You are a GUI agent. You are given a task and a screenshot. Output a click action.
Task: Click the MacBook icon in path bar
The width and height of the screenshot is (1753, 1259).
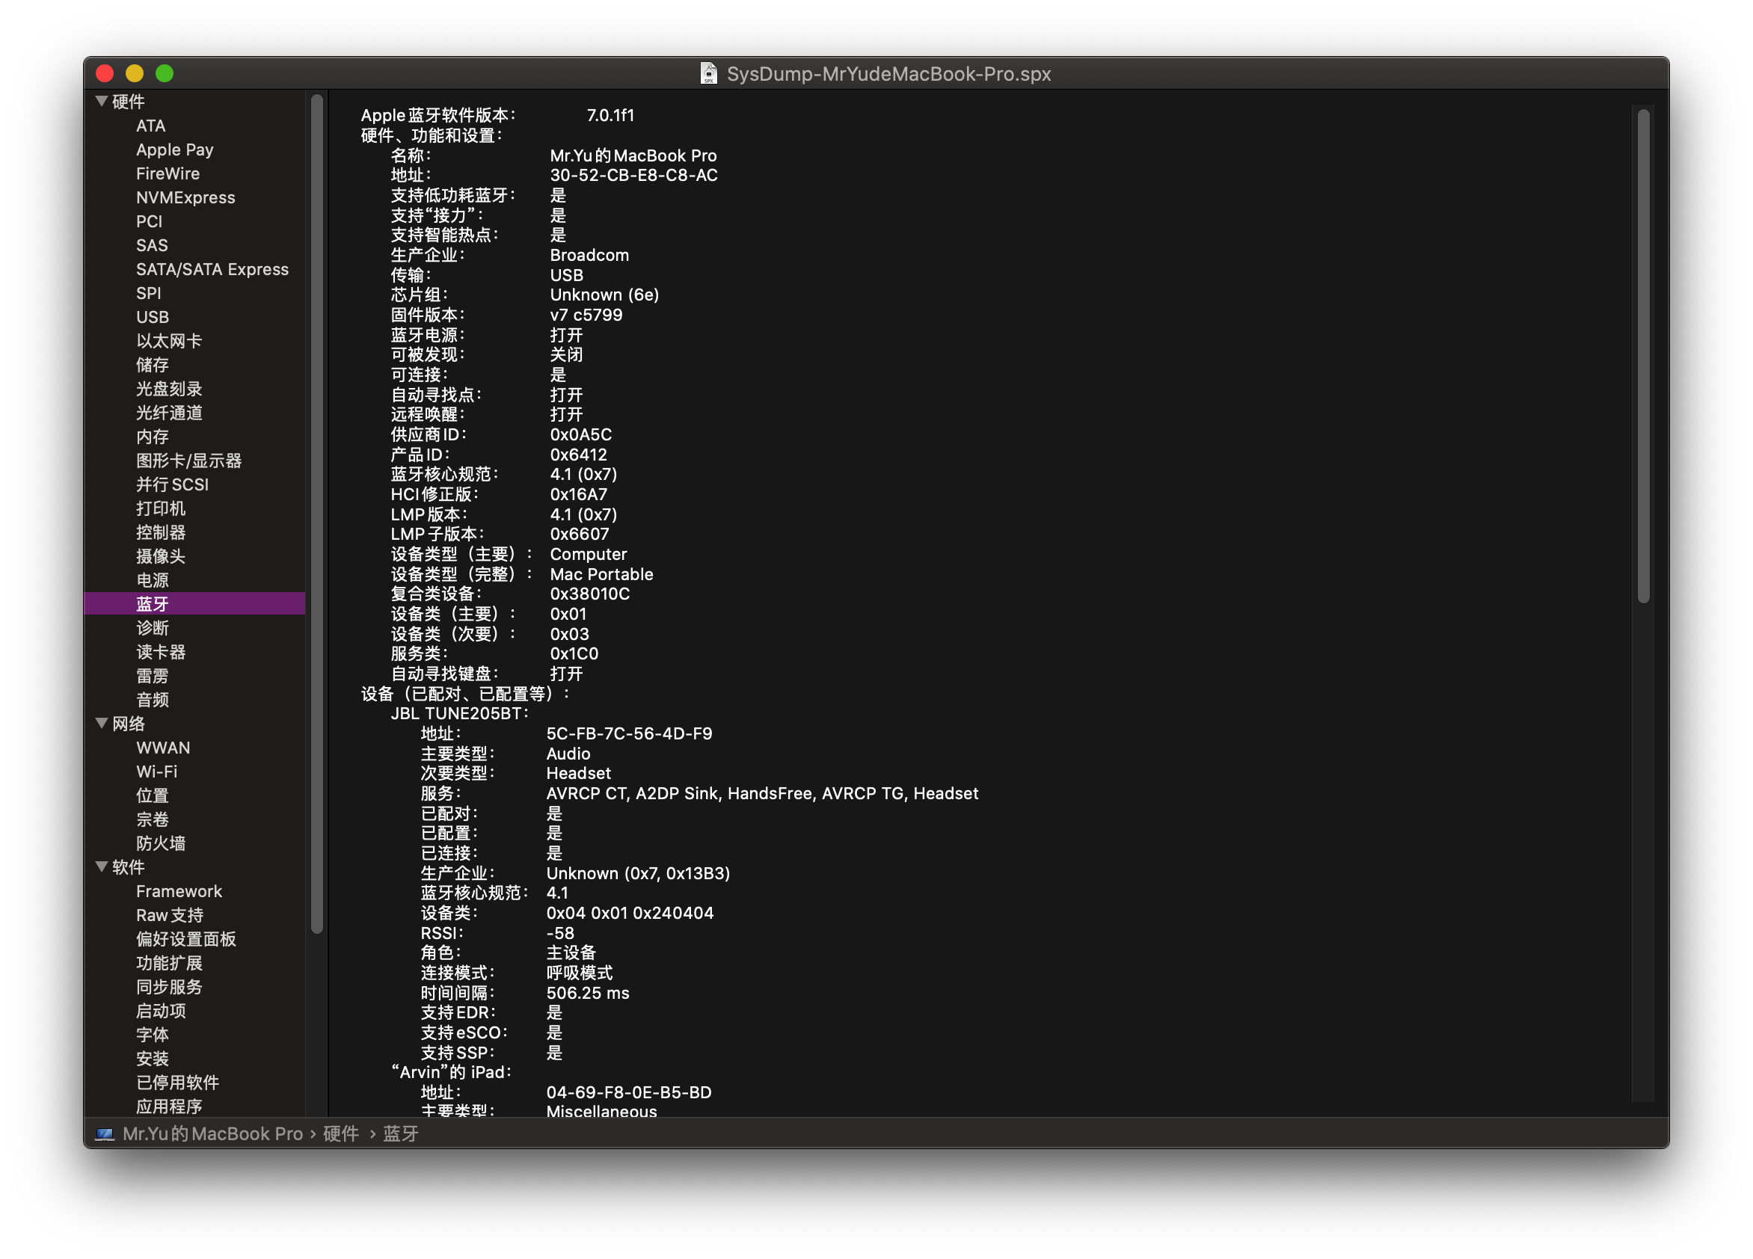(x=105, y=1134)
